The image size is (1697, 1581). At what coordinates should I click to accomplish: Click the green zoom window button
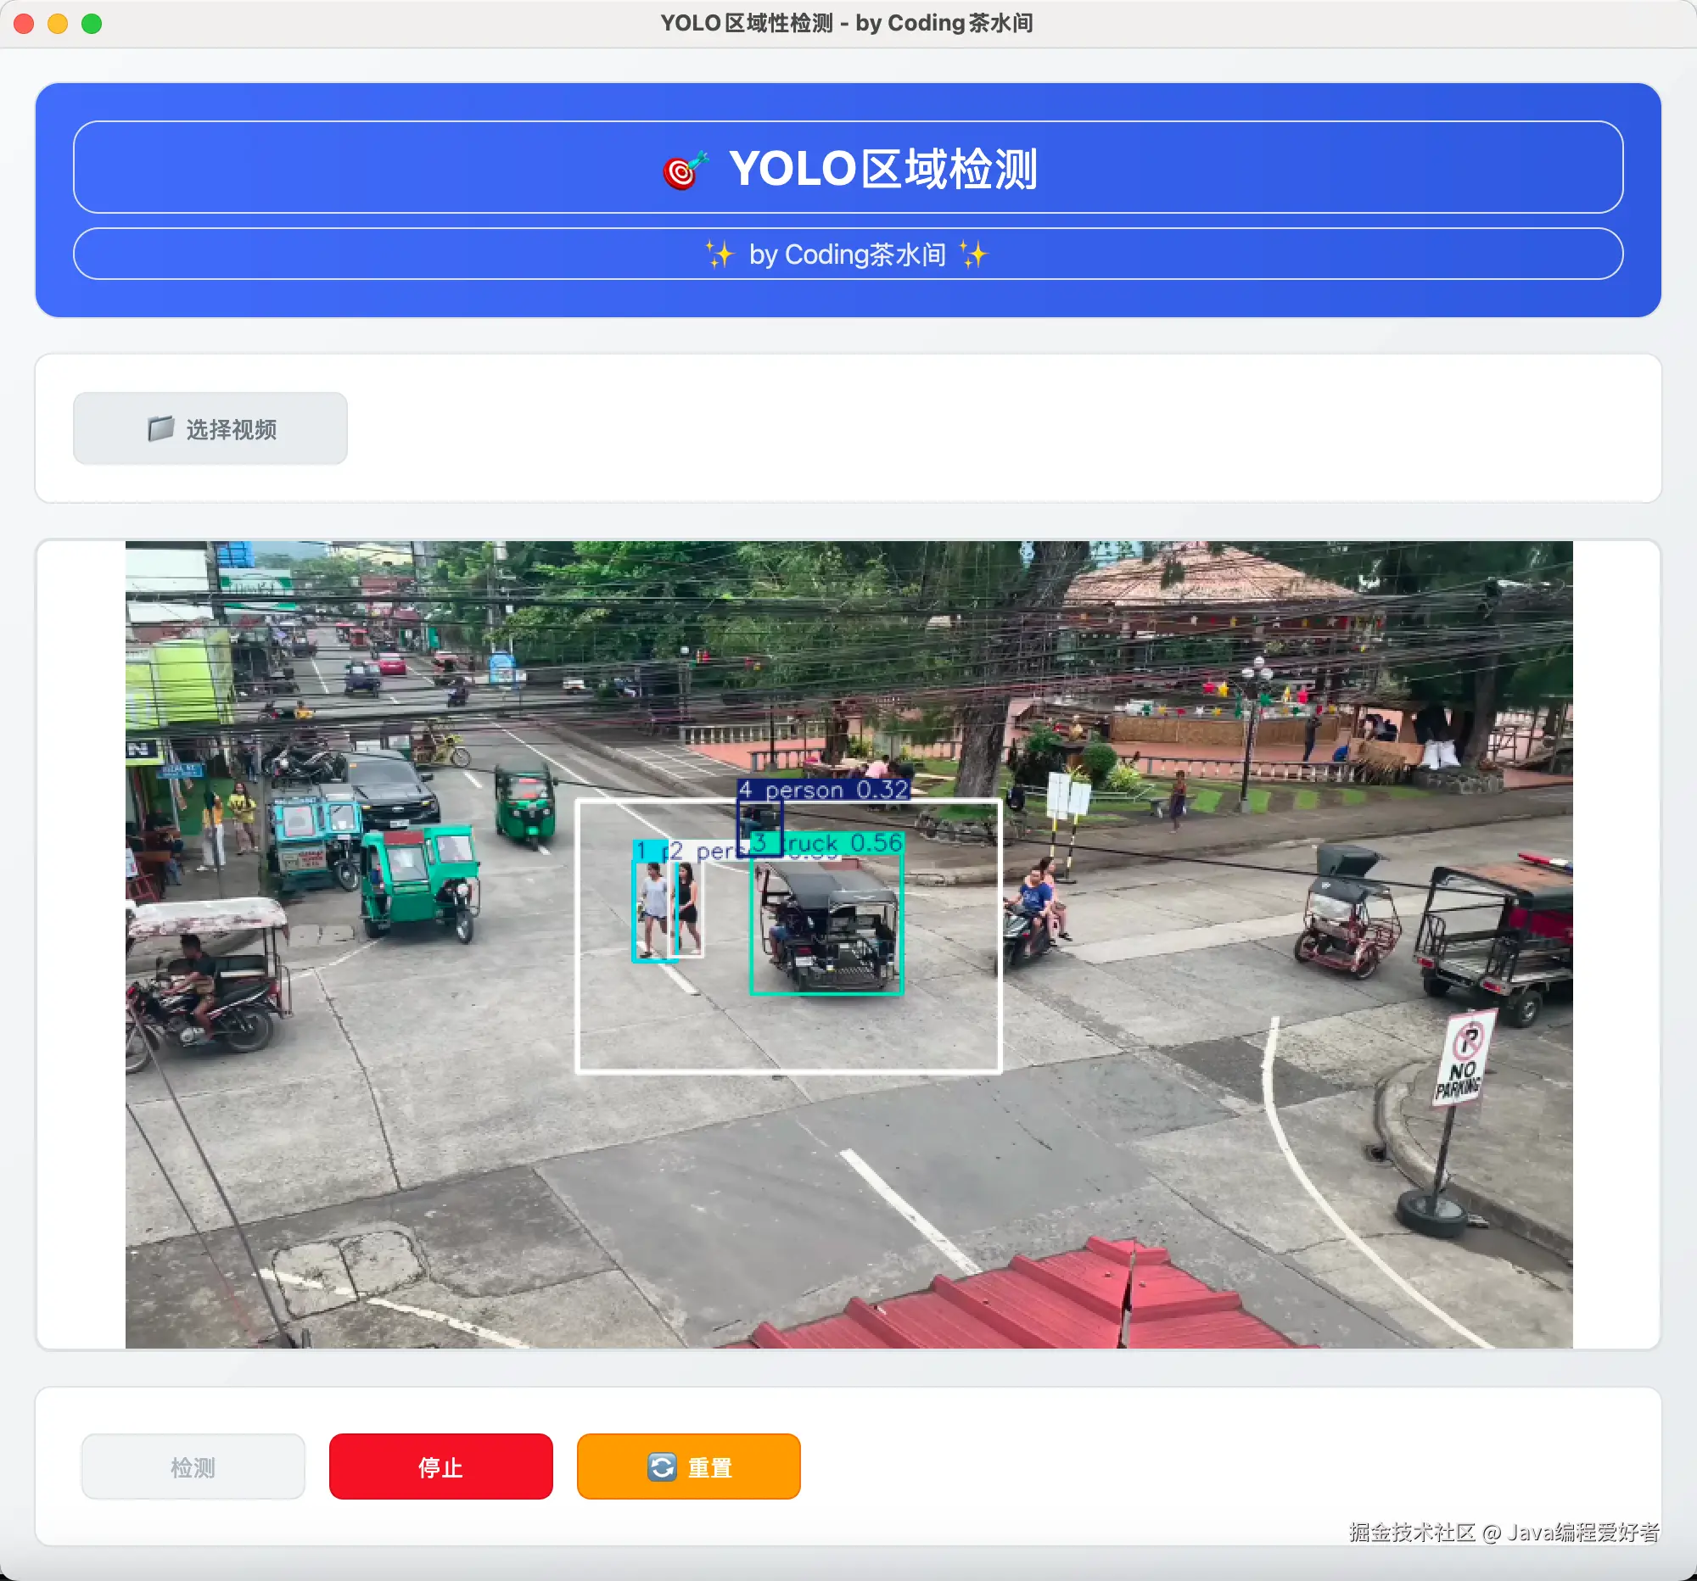[x=92, y=23]
